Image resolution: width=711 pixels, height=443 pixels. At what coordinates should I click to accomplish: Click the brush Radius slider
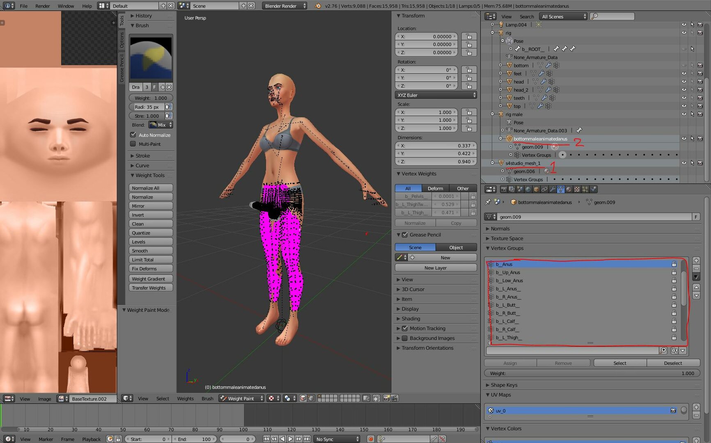point(147,107)
